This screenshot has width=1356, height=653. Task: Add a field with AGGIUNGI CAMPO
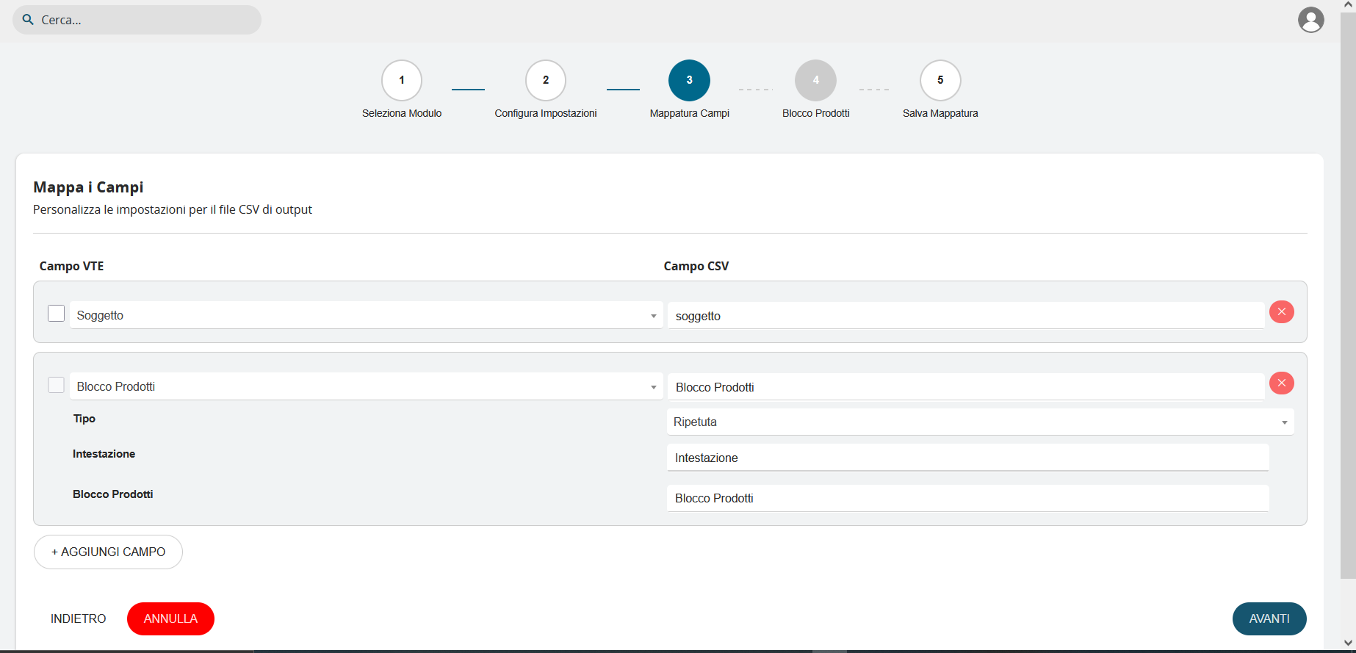click(x=108, y=552)
